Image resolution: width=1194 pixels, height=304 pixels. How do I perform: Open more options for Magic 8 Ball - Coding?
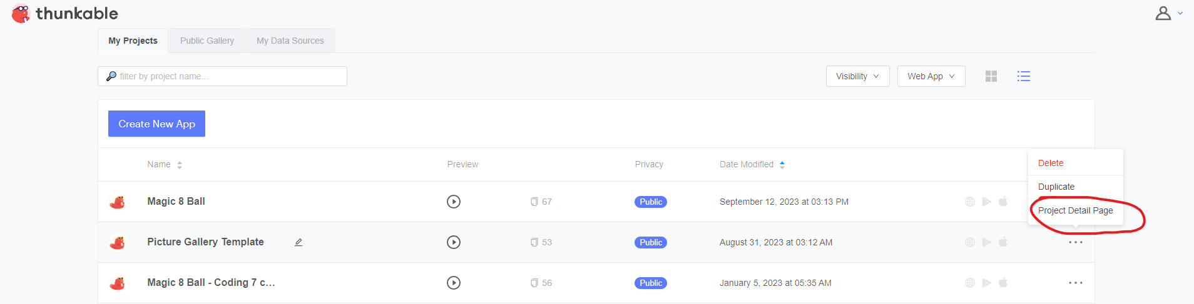click(1076, 283)
